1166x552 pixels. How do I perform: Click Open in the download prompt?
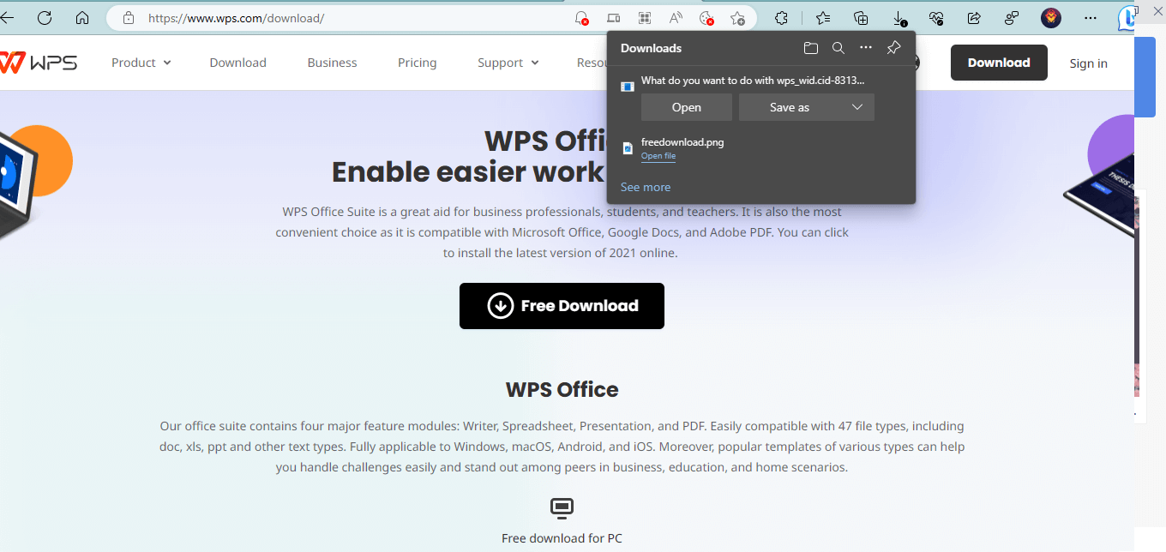coord(687,107)
